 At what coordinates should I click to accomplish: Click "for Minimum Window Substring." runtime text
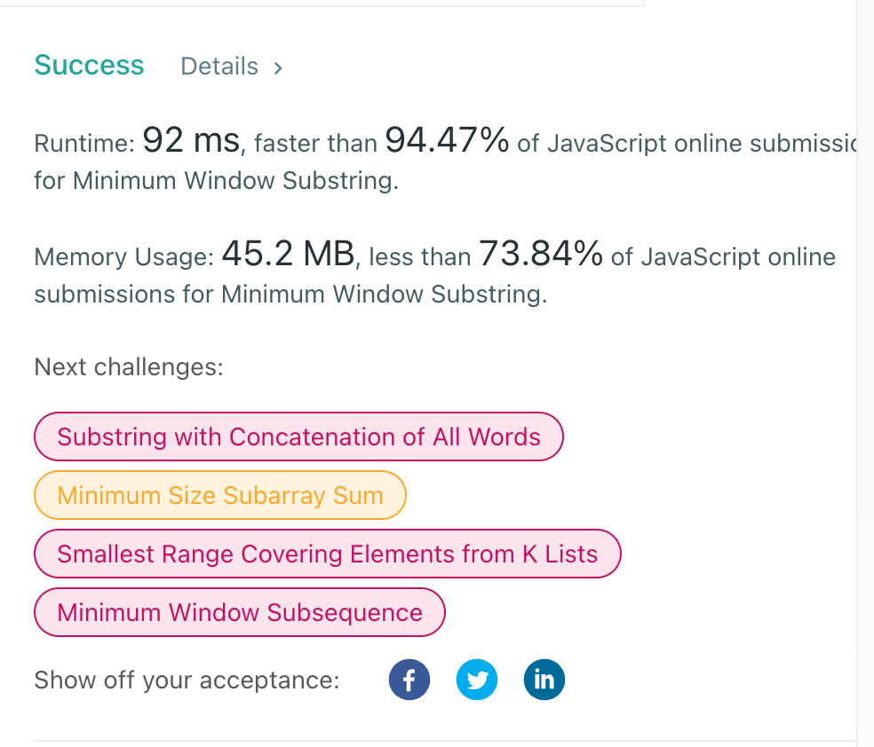pos(216,181)
